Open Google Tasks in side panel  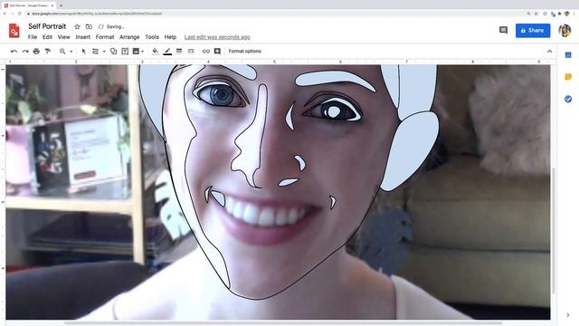point(568,99)
